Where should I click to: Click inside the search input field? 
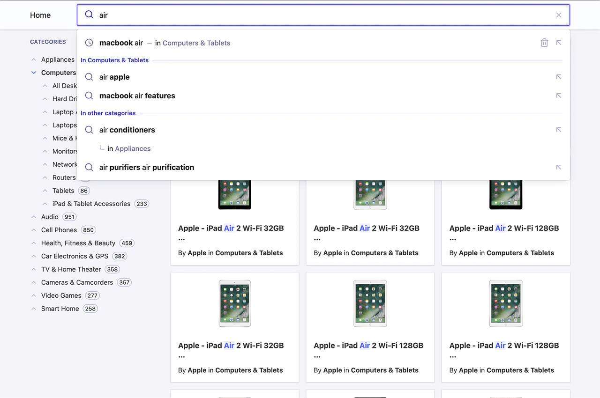[281, 15]
